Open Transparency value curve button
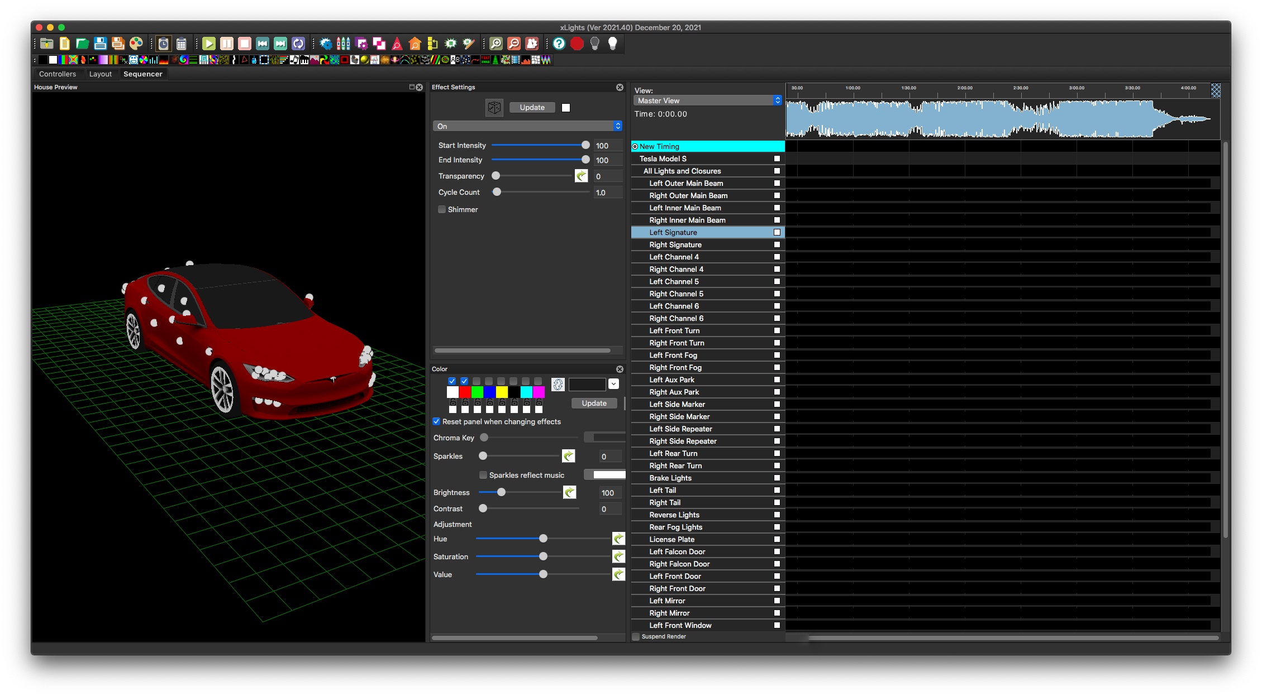The width and height of the screenshot is (1262, 696). [581, 176]
